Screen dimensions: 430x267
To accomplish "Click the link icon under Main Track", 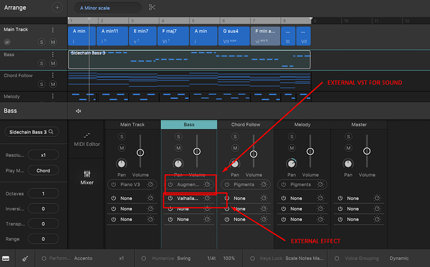I will [x=7, y=41].
